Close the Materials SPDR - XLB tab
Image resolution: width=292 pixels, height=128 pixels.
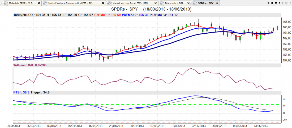pyautogui.click(x=38, y=3)
